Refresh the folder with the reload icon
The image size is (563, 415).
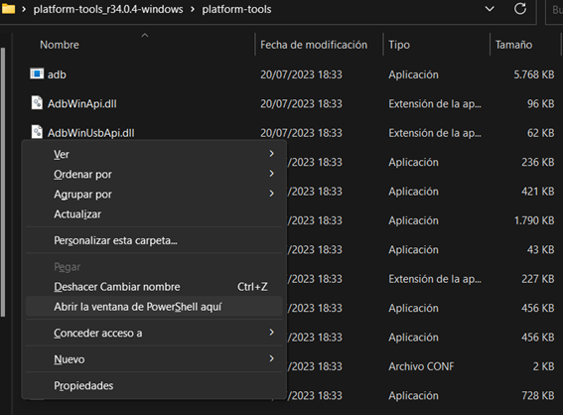[520, 9]
